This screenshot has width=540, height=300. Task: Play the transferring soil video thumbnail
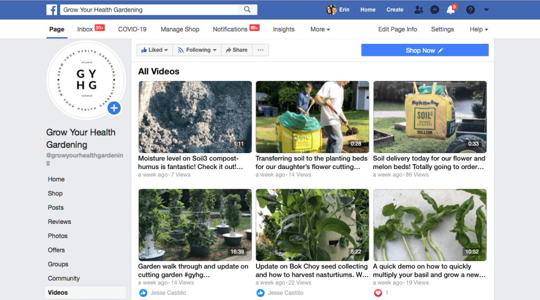click(x=312, y=117)
